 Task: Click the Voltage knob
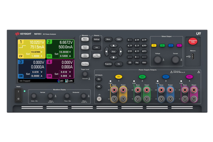158,59
